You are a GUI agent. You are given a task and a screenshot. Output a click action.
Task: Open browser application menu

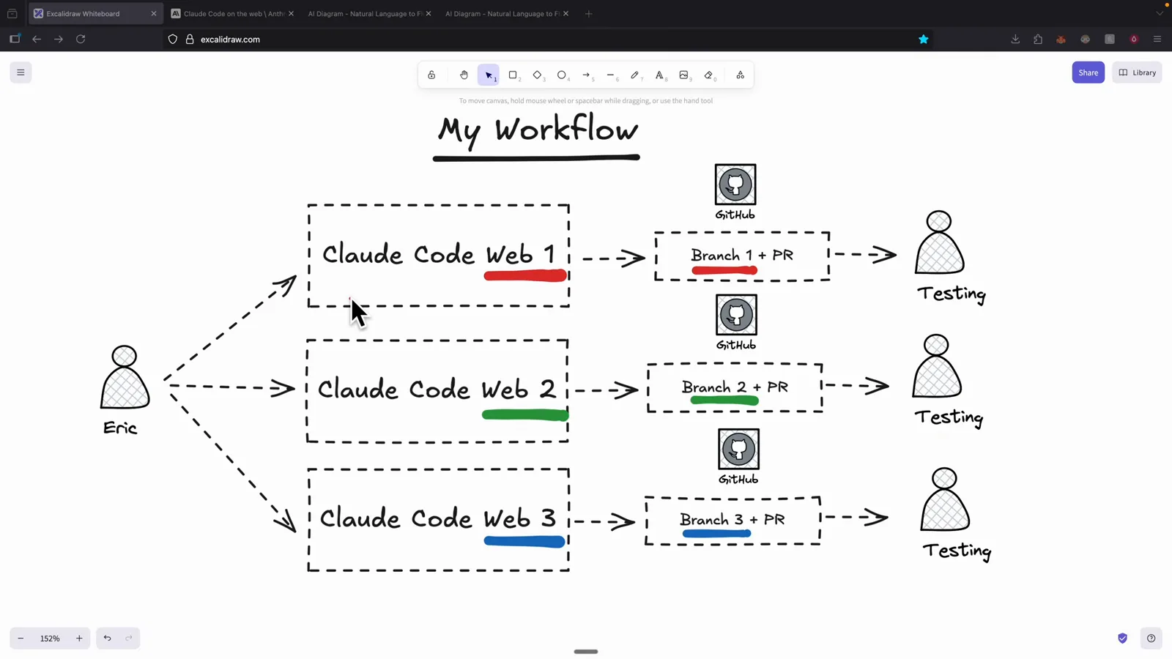point(1157,40)
